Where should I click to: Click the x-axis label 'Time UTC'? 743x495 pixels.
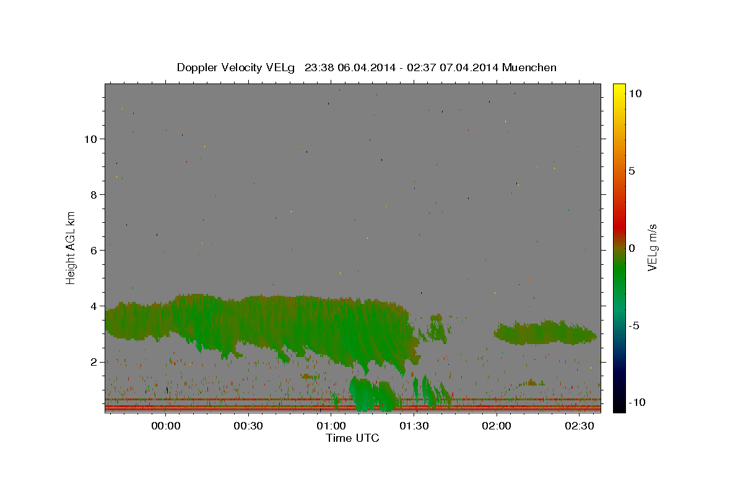pyautogui.click(x=352, y=438)
